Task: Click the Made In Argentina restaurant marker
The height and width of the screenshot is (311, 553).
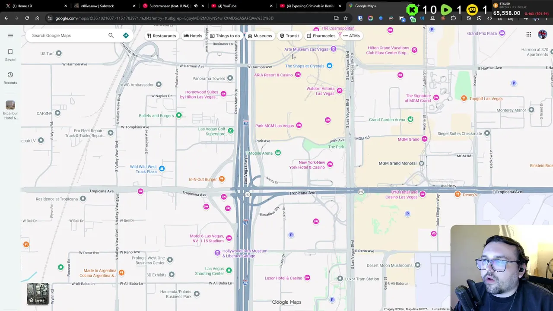Action: pyautogui.click(x=121, y=273)
